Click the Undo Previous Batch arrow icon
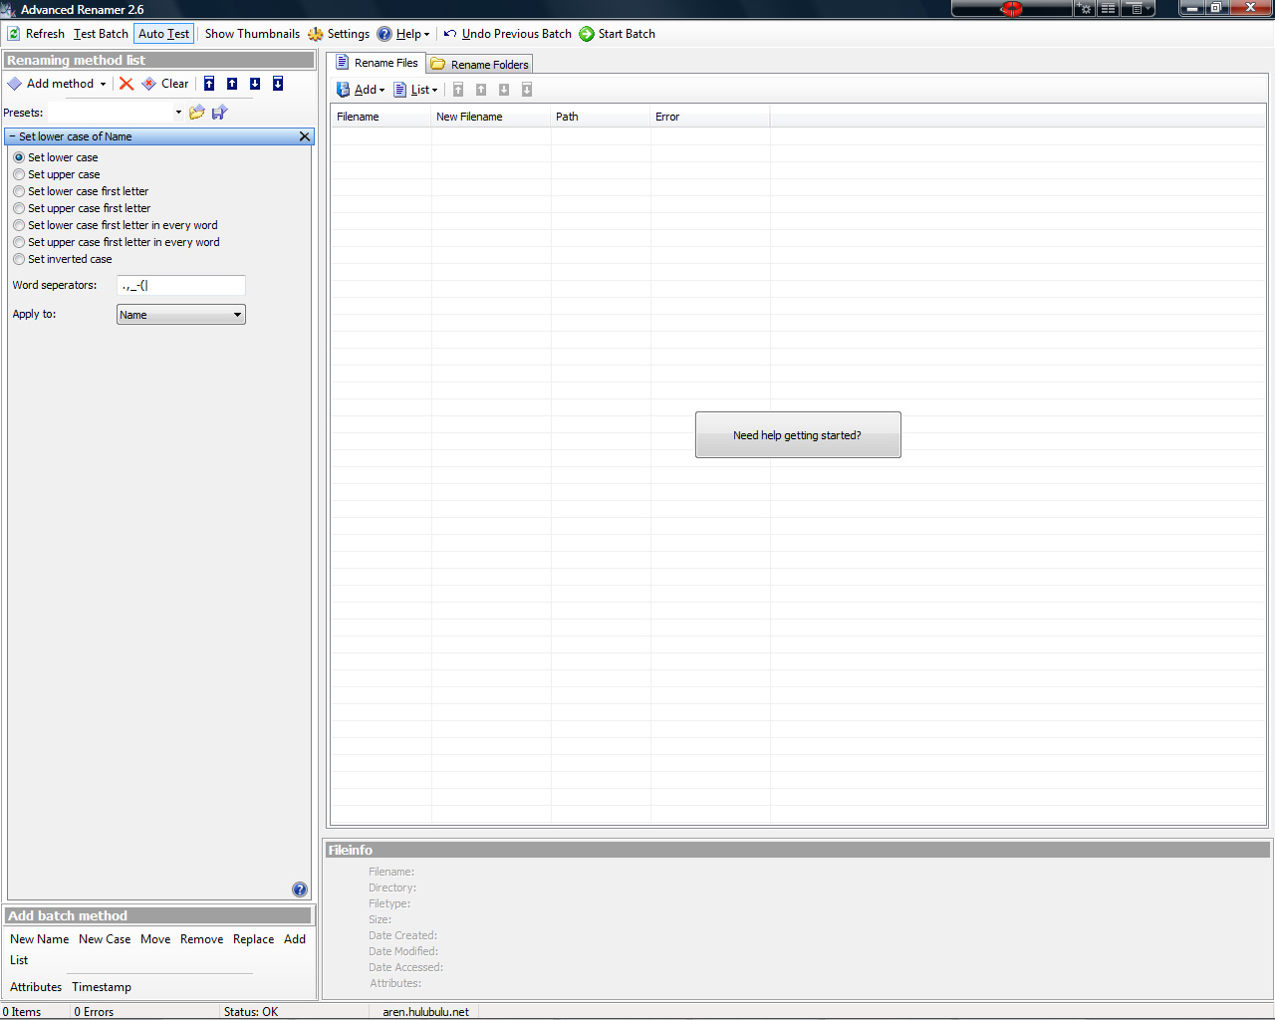 450,34
